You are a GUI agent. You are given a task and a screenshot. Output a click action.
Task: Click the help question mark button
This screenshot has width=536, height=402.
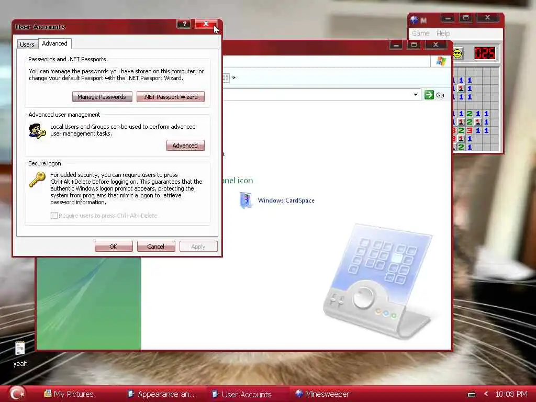click(184, 24)
